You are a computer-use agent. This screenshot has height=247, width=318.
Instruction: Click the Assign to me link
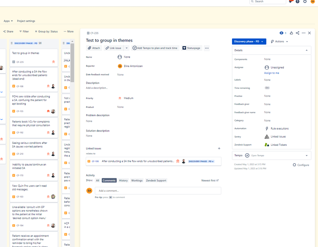pyautogui.click(x=272, y=73)
